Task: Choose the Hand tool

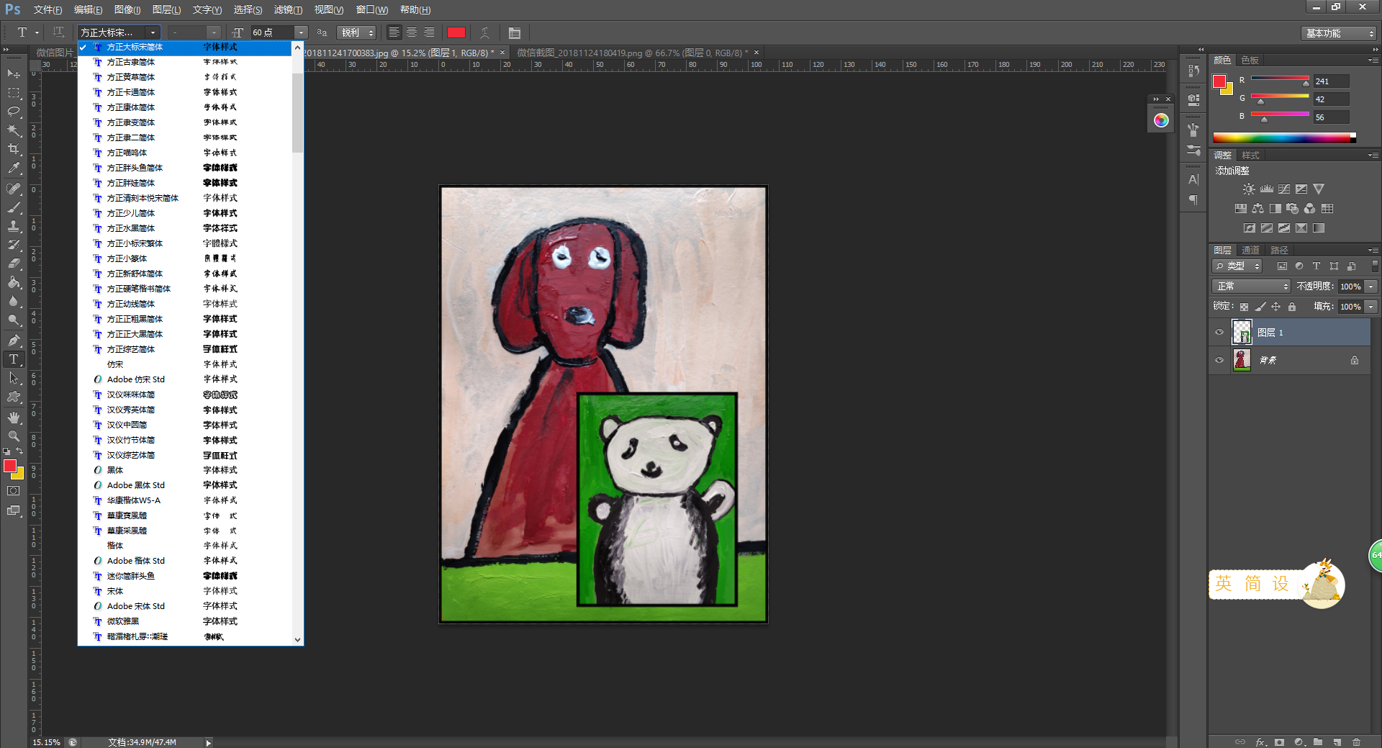Action: click(x=14, y=418)
